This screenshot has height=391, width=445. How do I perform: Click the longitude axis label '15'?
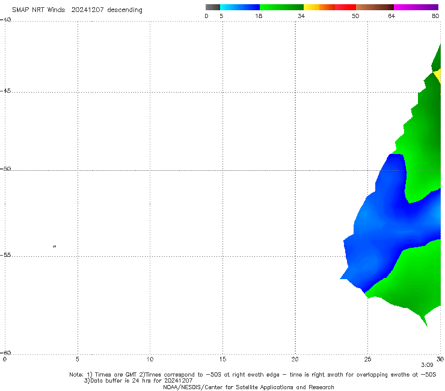click(222, 360)
